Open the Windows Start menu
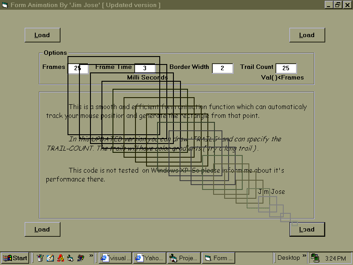This screenshot has width=353, height=265. click(x=15, y=258)
